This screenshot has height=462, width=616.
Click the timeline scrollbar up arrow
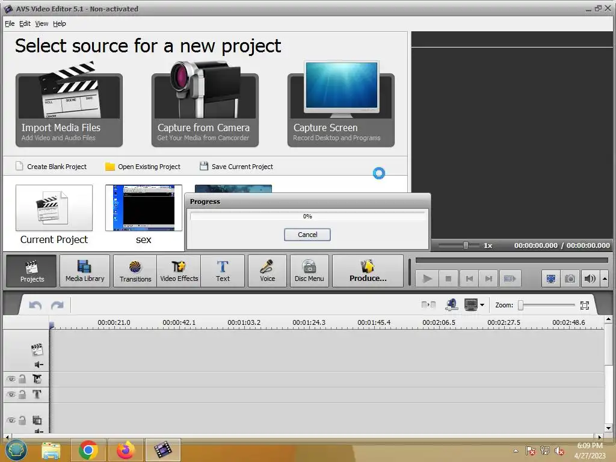pyautogui.click(x=608, y=319)
